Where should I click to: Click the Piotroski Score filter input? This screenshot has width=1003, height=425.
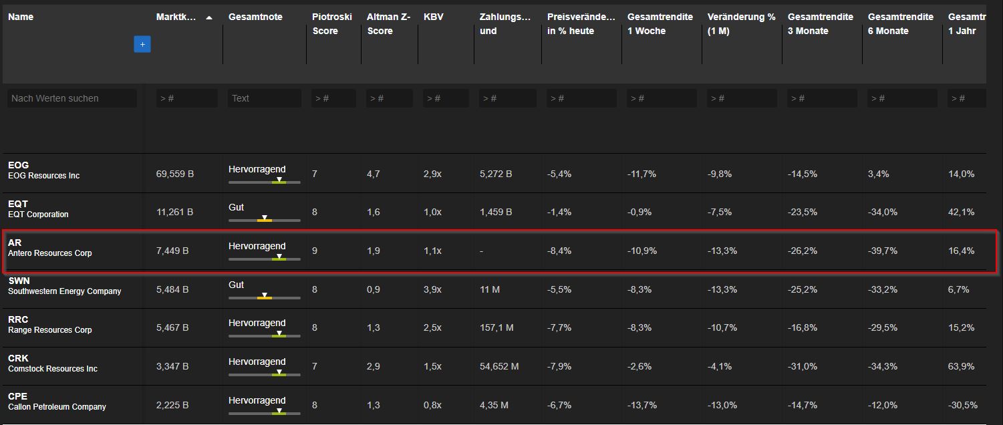click(x=333, y=98)
